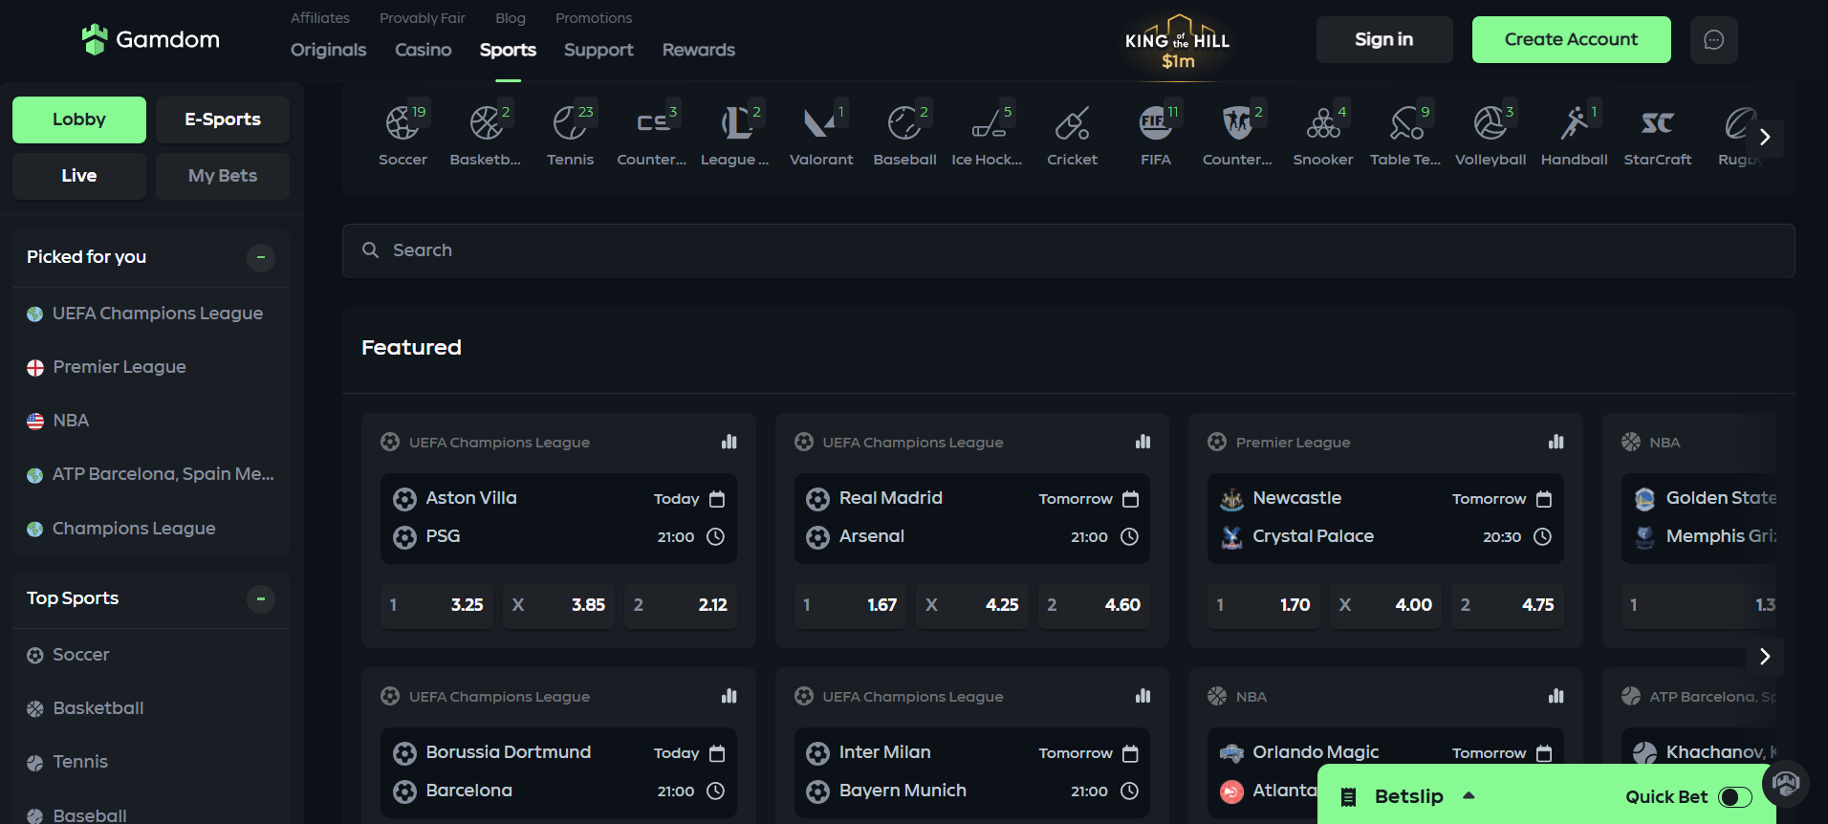This screenshot has width=1828, height=824.
Task: Open the My Bets tab
Action: point(223,176)
